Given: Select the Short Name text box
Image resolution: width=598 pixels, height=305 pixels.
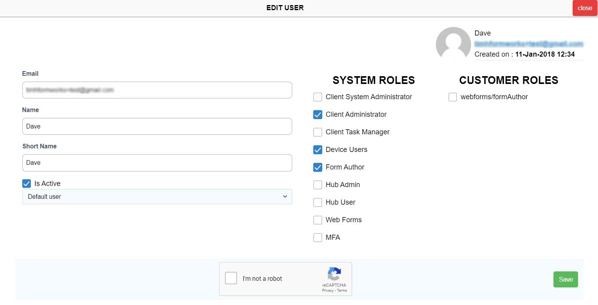Looking at the screenshot, I should (157, 162).
